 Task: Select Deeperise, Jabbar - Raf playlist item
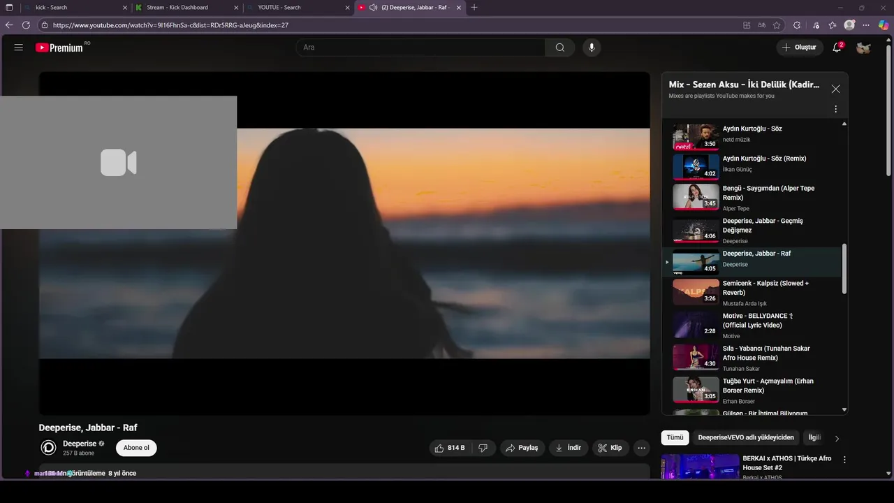click(753, 262)
